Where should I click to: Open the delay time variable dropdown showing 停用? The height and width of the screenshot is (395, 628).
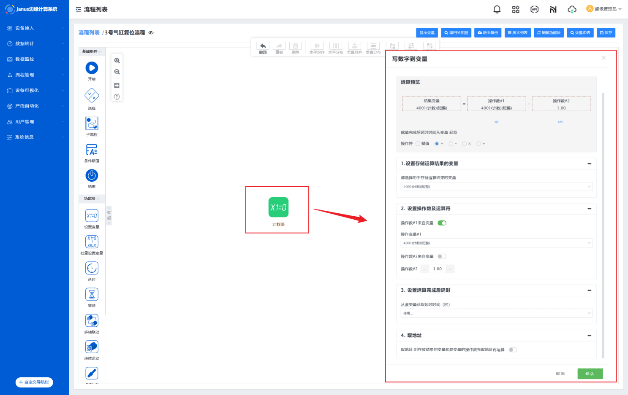click(x=496, y=313)
